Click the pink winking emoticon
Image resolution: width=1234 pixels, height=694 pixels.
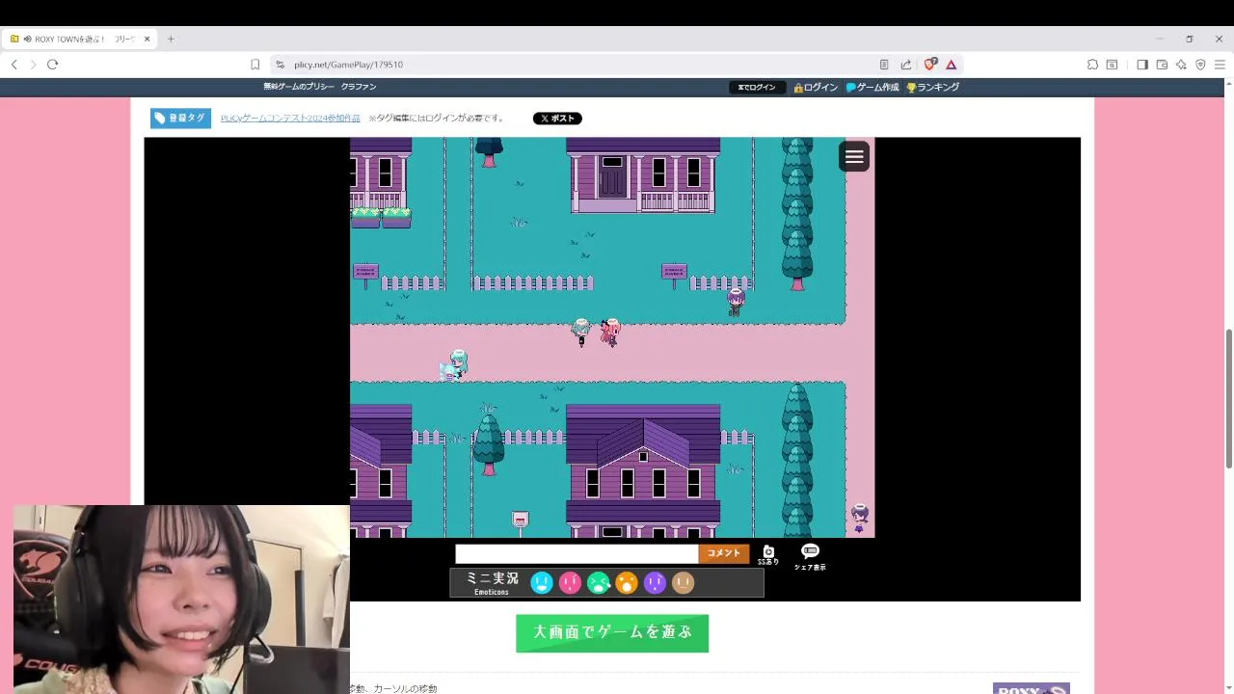(570, 582)
